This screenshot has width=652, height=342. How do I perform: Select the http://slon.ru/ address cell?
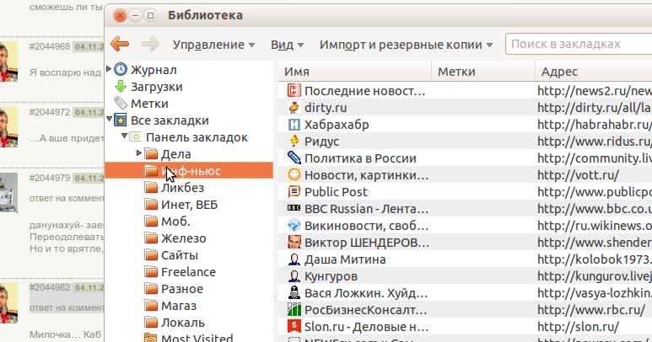[x=578, y=327]
